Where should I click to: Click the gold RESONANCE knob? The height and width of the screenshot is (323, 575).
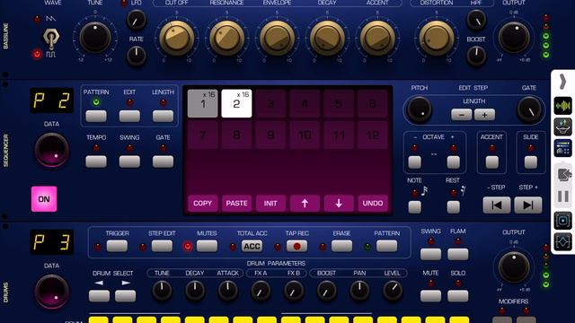coord(226,38)
